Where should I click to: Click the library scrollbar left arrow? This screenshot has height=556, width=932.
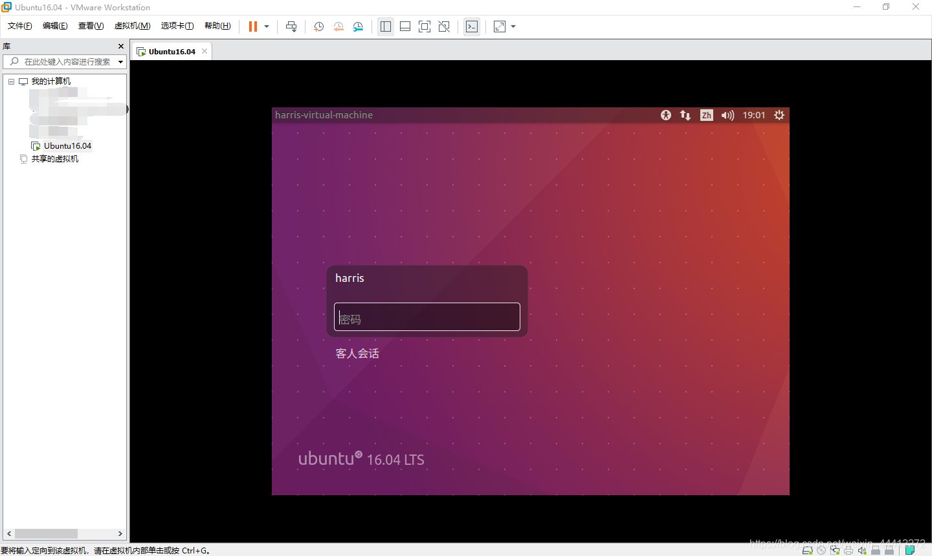click(x=9, y=533)
